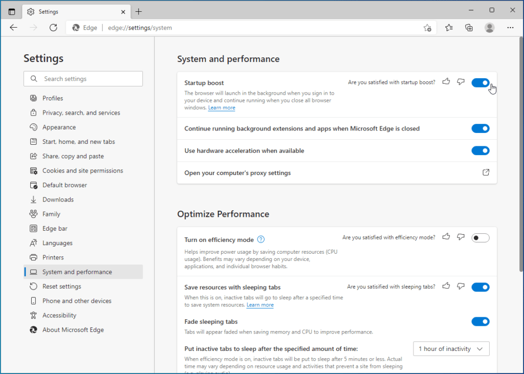
Task: Click the profile avatar icon in toolbar
Action: [x=489, y=28]
